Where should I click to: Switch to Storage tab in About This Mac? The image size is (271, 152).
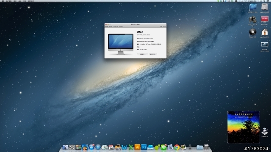click(116, 26)
